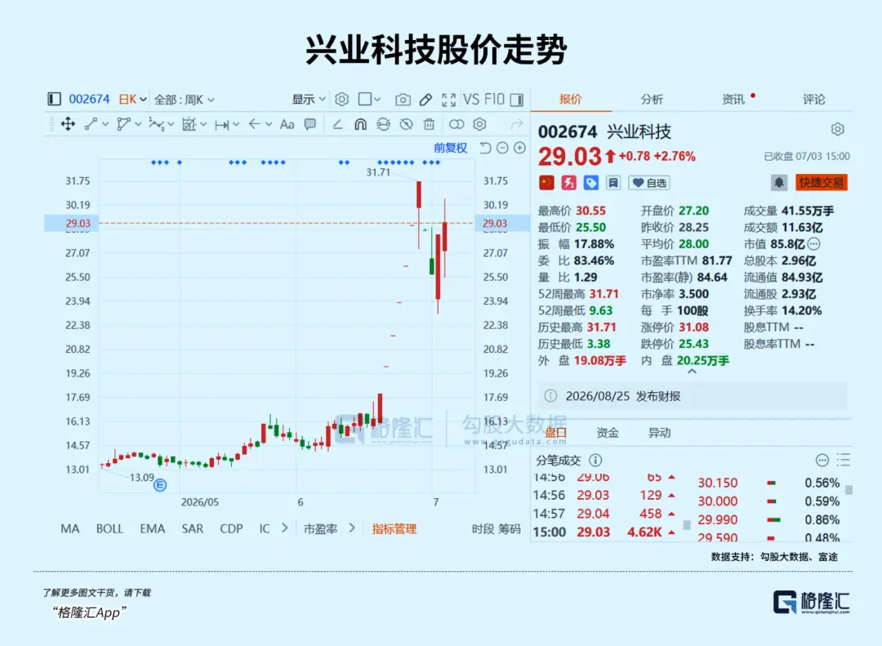Add a comment bubble annotation
This screenshot has width=882, height=646.
pyautogui.click(x=310, y=124)
